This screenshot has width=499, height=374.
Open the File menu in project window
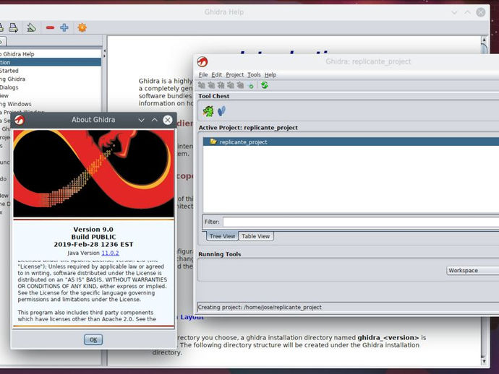(203, 74)
